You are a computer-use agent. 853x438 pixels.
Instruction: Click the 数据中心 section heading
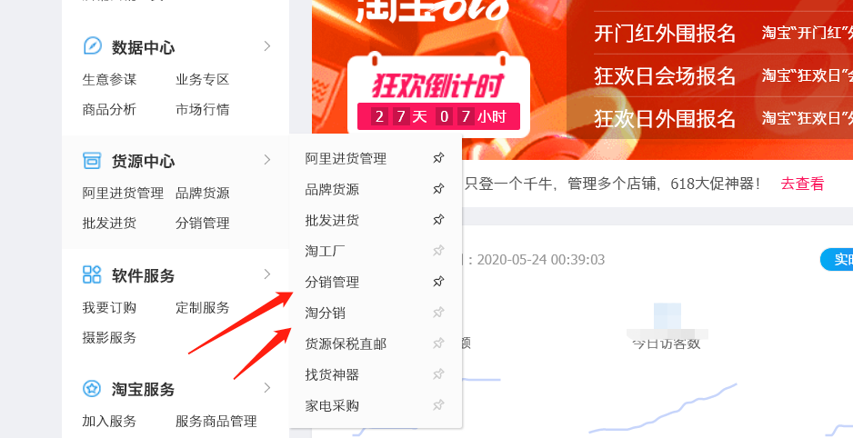(143, 47)
